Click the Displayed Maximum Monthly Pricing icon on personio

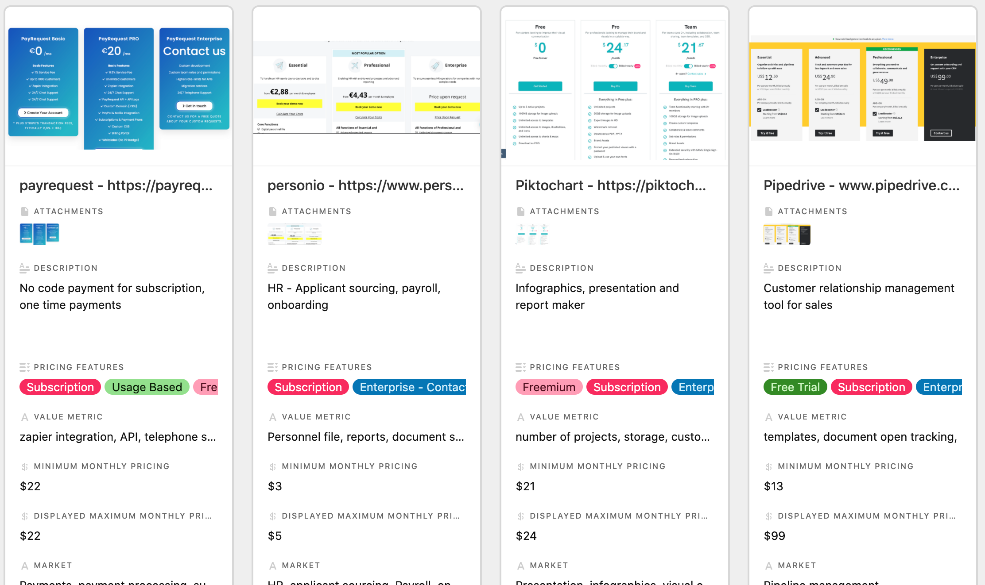point(273,516)
